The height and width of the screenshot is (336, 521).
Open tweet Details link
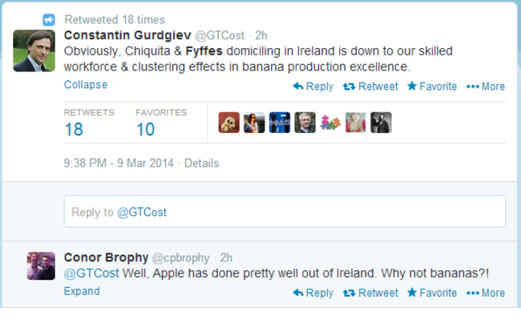(x=201, y=163)
